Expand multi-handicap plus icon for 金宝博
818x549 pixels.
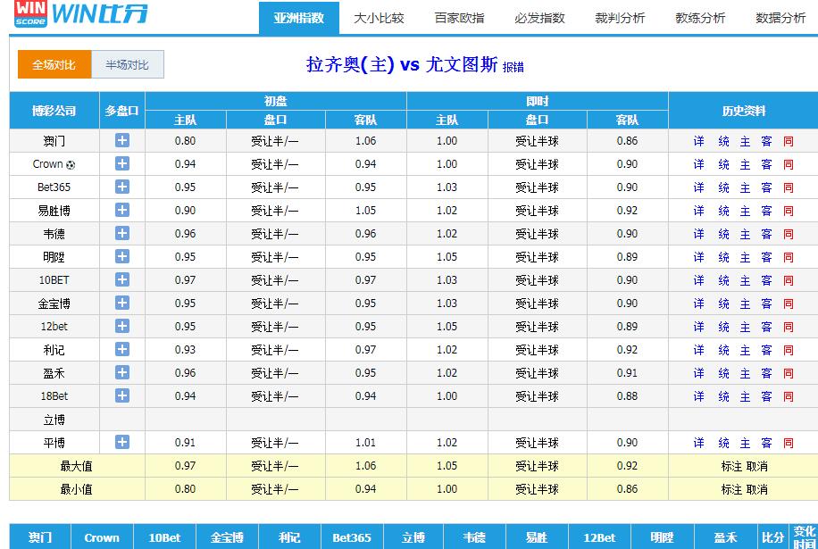click(x=122, y=303)
